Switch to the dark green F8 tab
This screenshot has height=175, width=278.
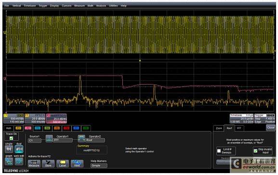click(x=86, y=128)
